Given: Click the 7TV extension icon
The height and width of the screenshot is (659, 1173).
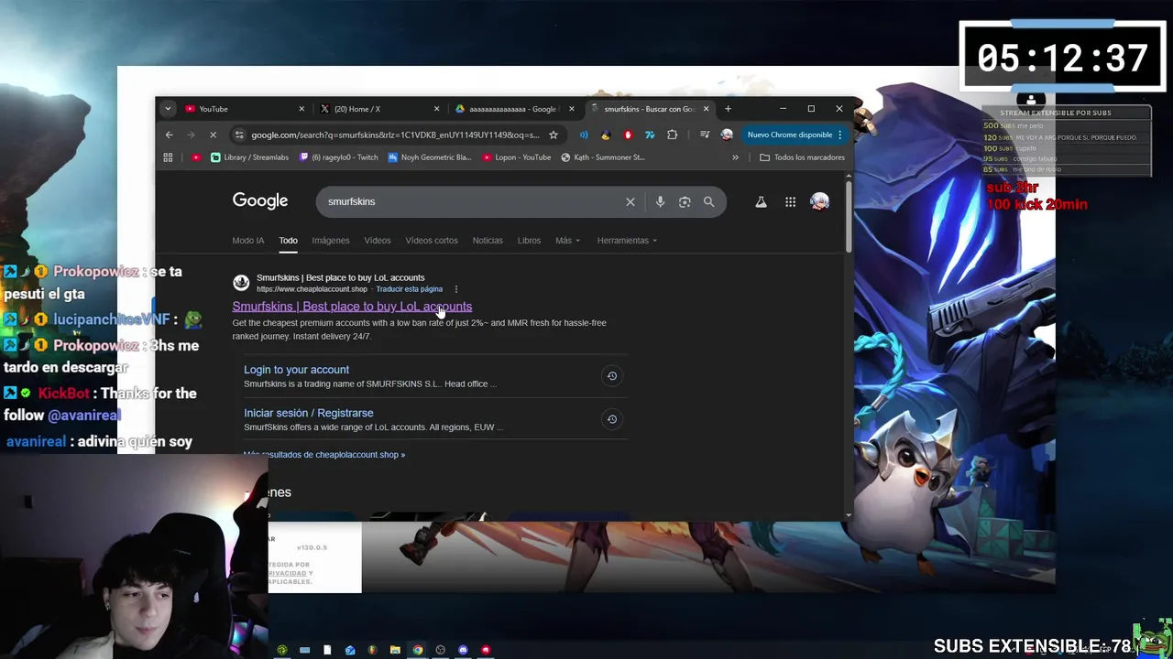Looking at the screenshot, I should click(x=650, y=135).
